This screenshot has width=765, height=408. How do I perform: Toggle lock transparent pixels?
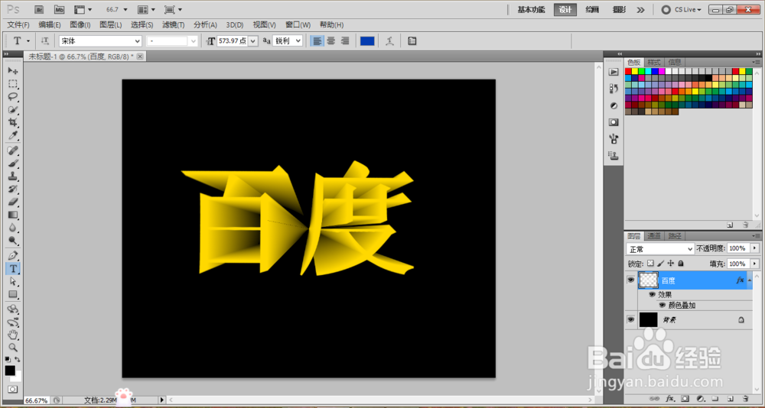click(650, 264)
